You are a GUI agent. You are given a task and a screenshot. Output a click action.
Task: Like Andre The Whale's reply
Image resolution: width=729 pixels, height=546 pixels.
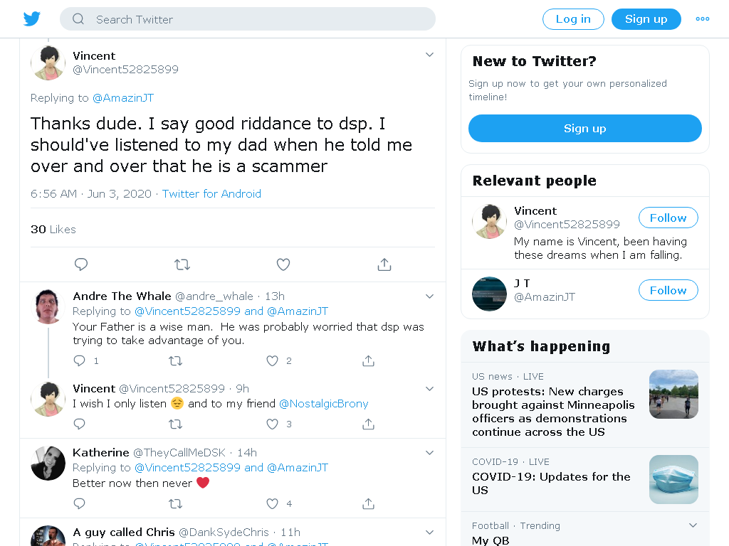(273, 360)
